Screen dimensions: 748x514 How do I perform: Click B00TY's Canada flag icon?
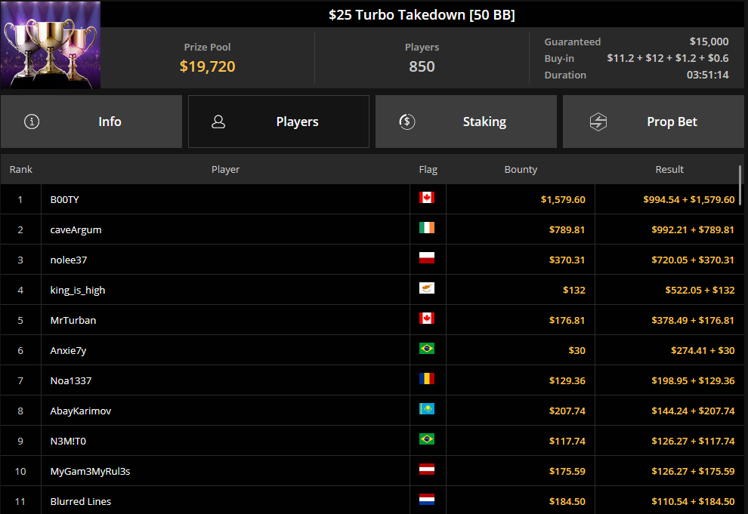pos(427,197)
